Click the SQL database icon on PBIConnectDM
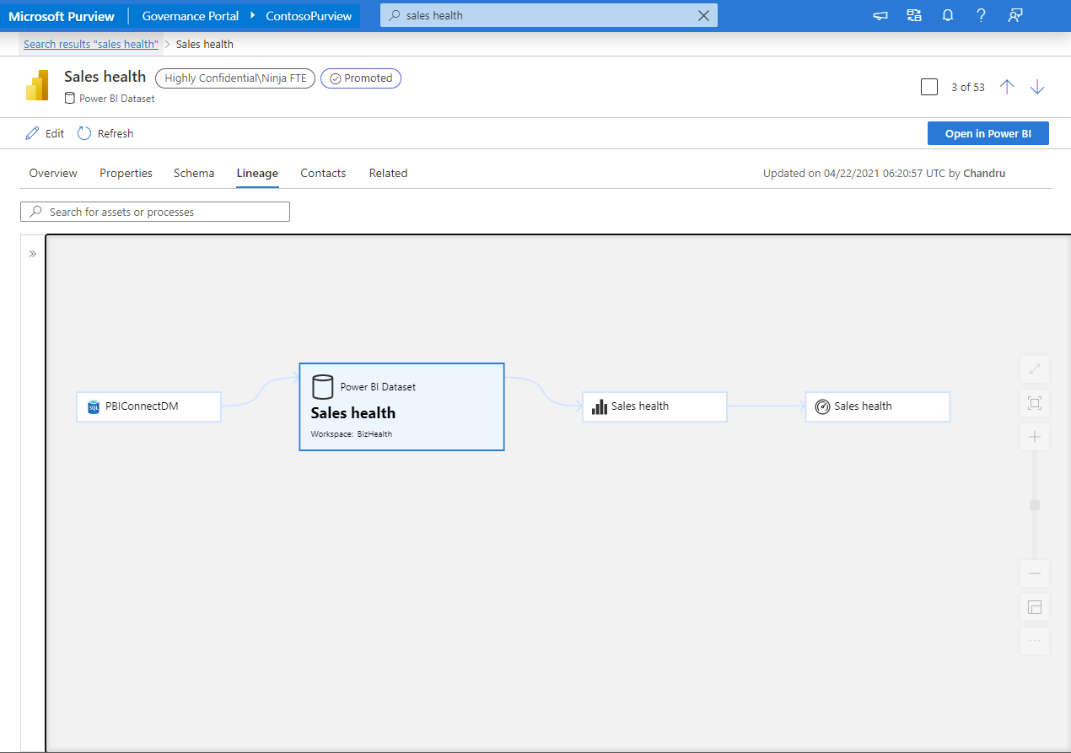Screen dimensions: 1071x753 (94, 407)
